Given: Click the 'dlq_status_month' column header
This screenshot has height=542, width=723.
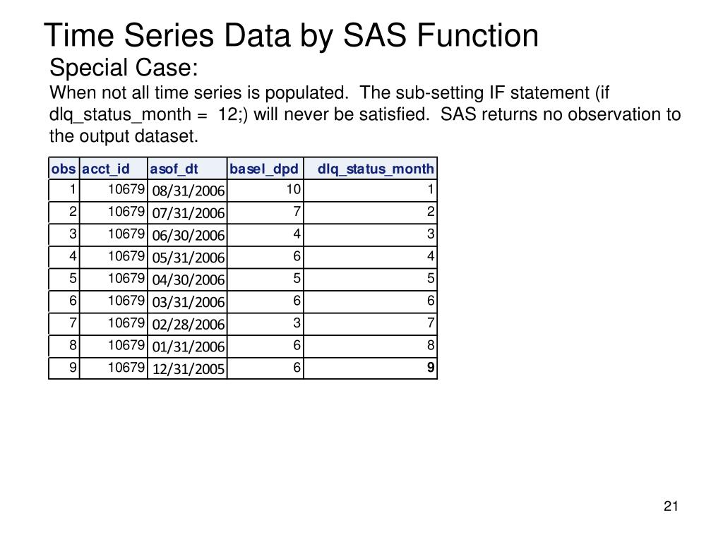Looking at the screenshot, I should [370, 169].
